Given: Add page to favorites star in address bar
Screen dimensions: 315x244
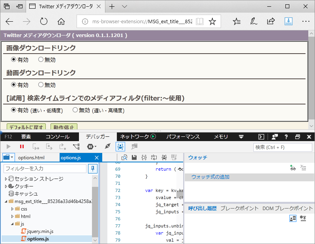Looking at the screenshot, I should pyautogui.click(x=212, y=21).
